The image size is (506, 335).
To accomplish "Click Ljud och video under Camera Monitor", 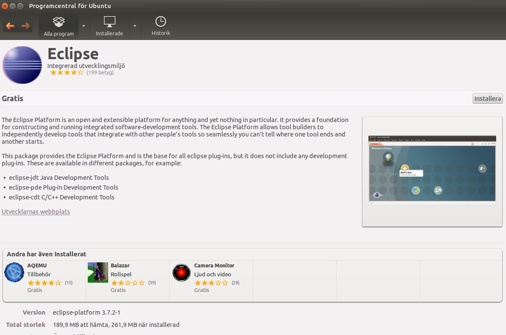I will point(213,275).
